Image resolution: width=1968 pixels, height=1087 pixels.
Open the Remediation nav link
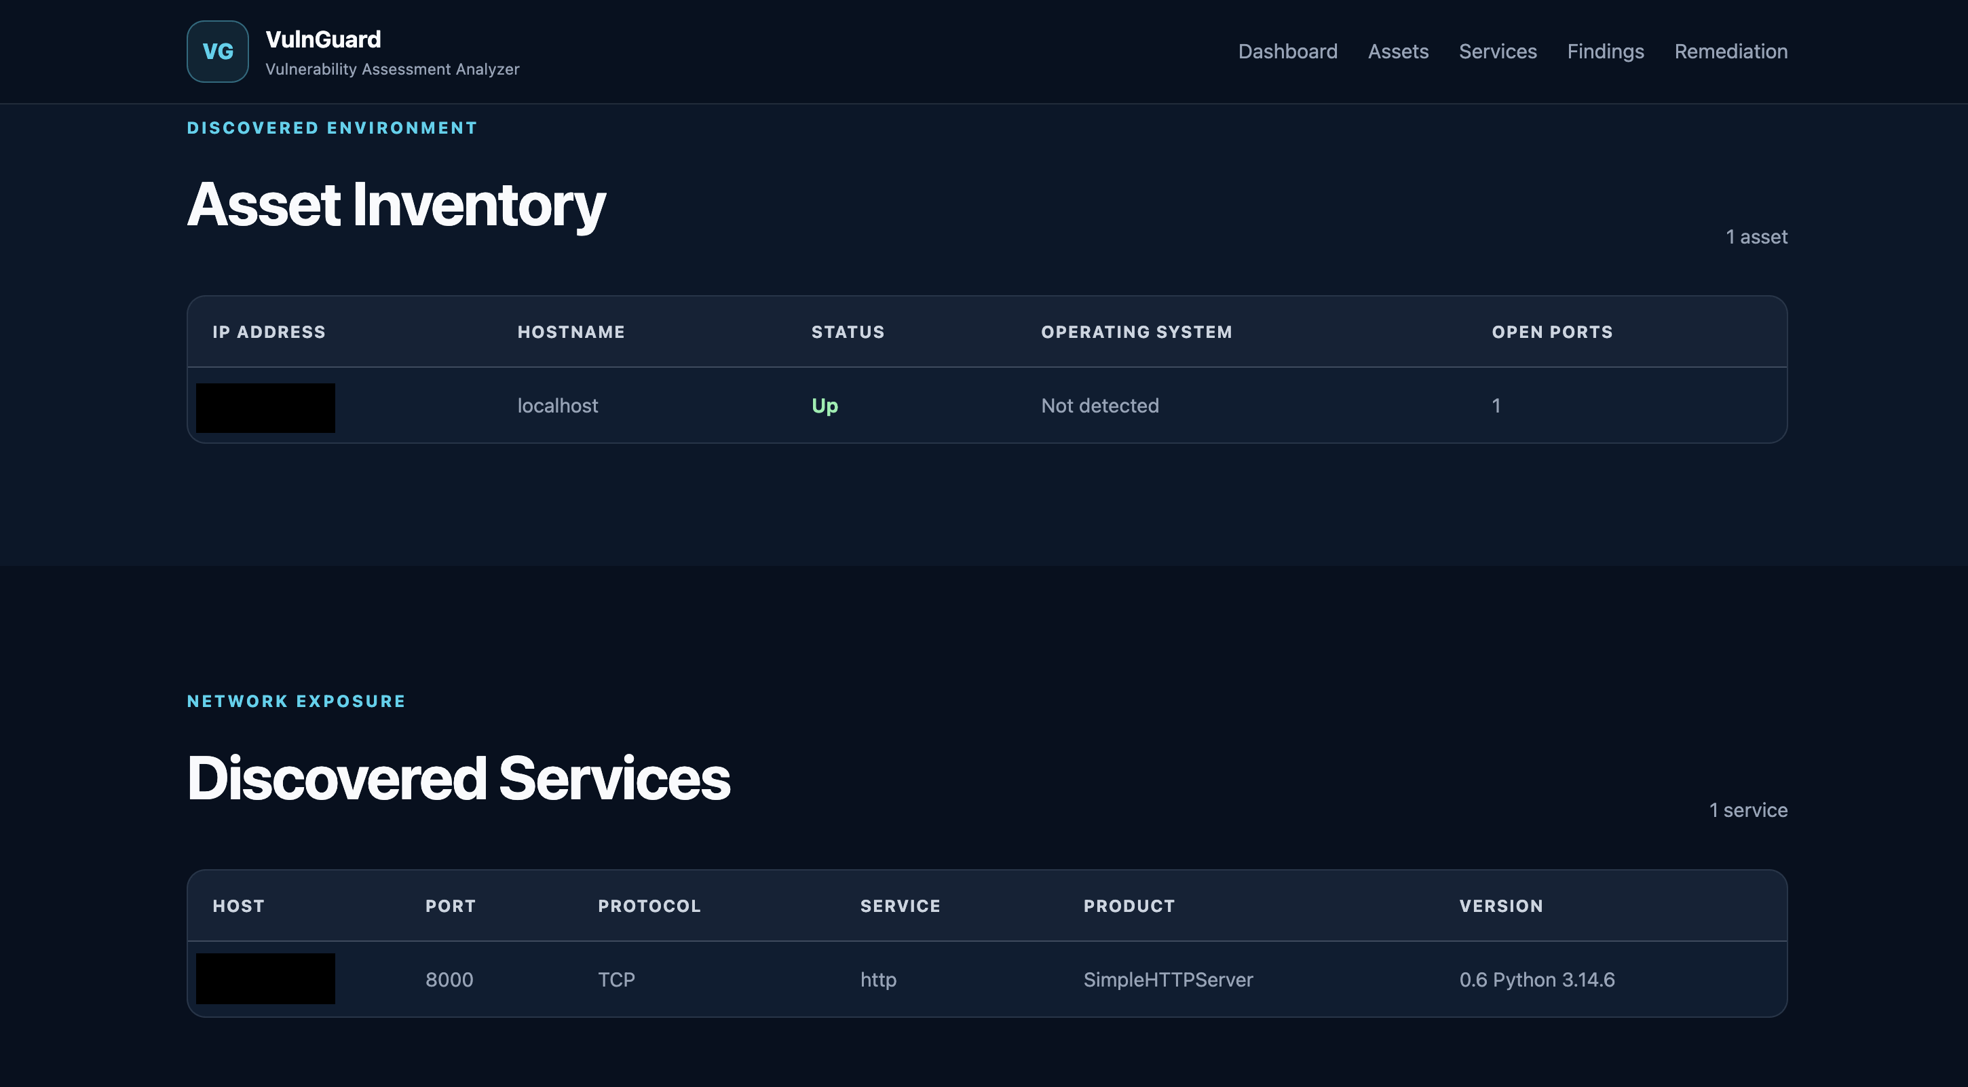[x=1730, y=51]
